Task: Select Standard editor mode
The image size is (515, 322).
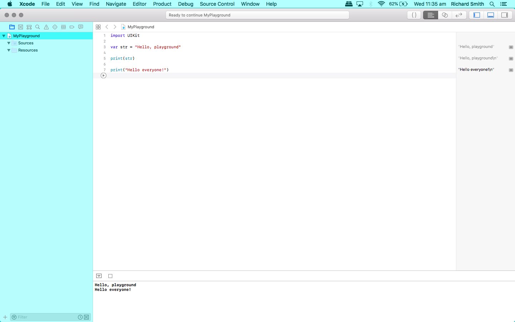Action: [x=431, y=15]
